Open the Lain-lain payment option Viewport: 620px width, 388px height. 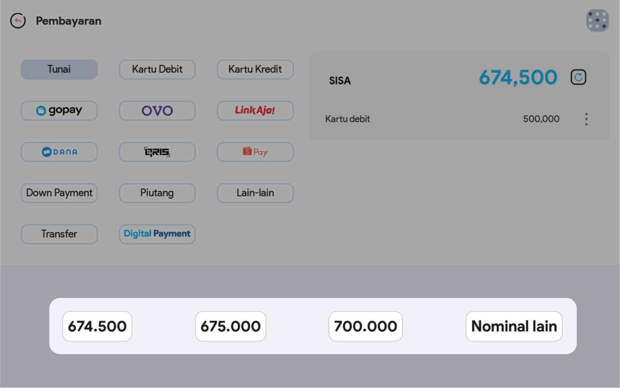tap(255, 193)
